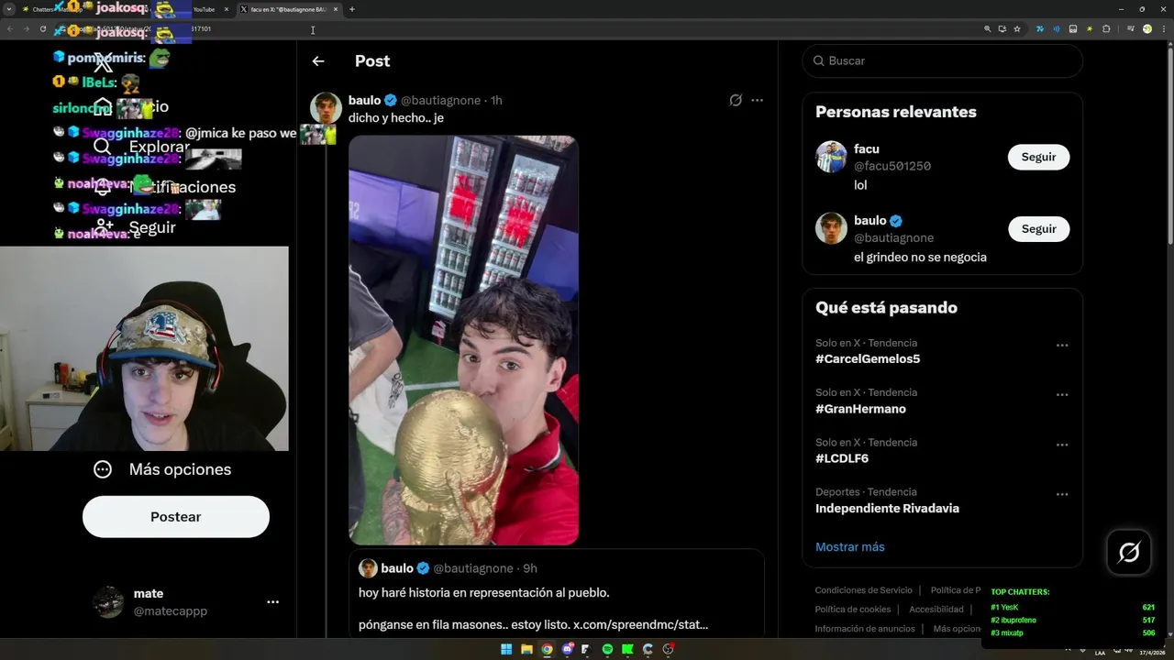Open the Seguir people sidebar item

(x=135, y=227)
